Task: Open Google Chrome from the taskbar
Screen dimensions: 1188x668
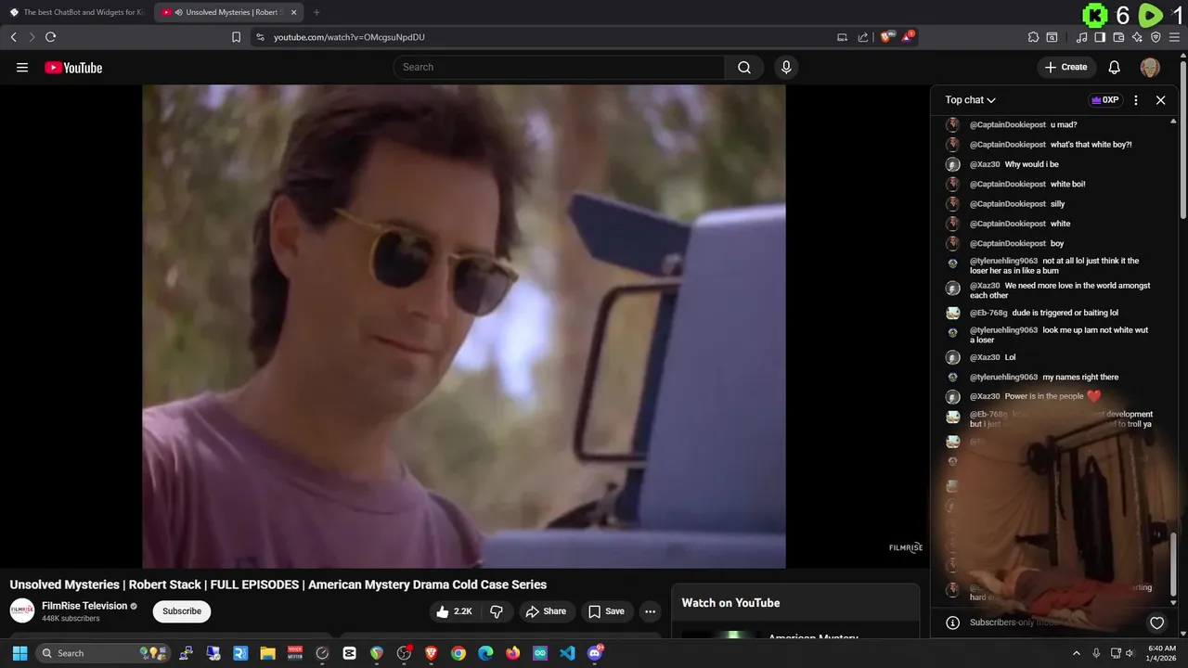Action: pos(458,653)
